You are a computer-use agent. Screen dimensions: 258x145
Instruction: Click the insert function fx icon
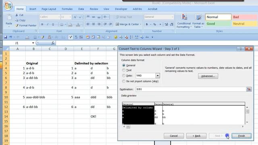[x=53, y=43]
